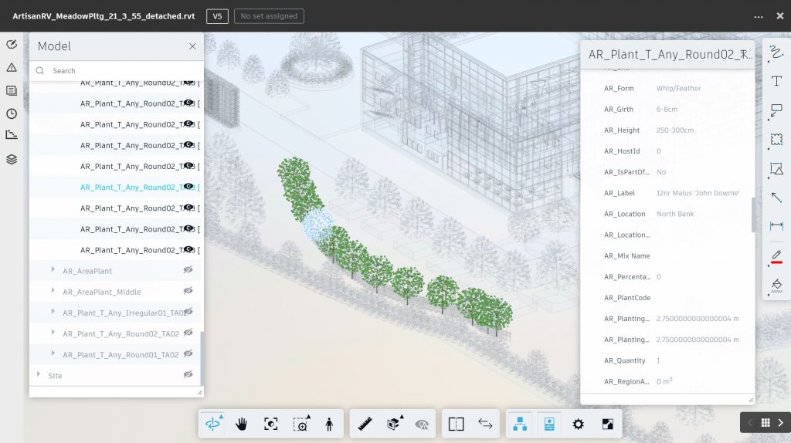Start First Person walk mode
This screenshot has height=443, width=791.
pos(329,424)
